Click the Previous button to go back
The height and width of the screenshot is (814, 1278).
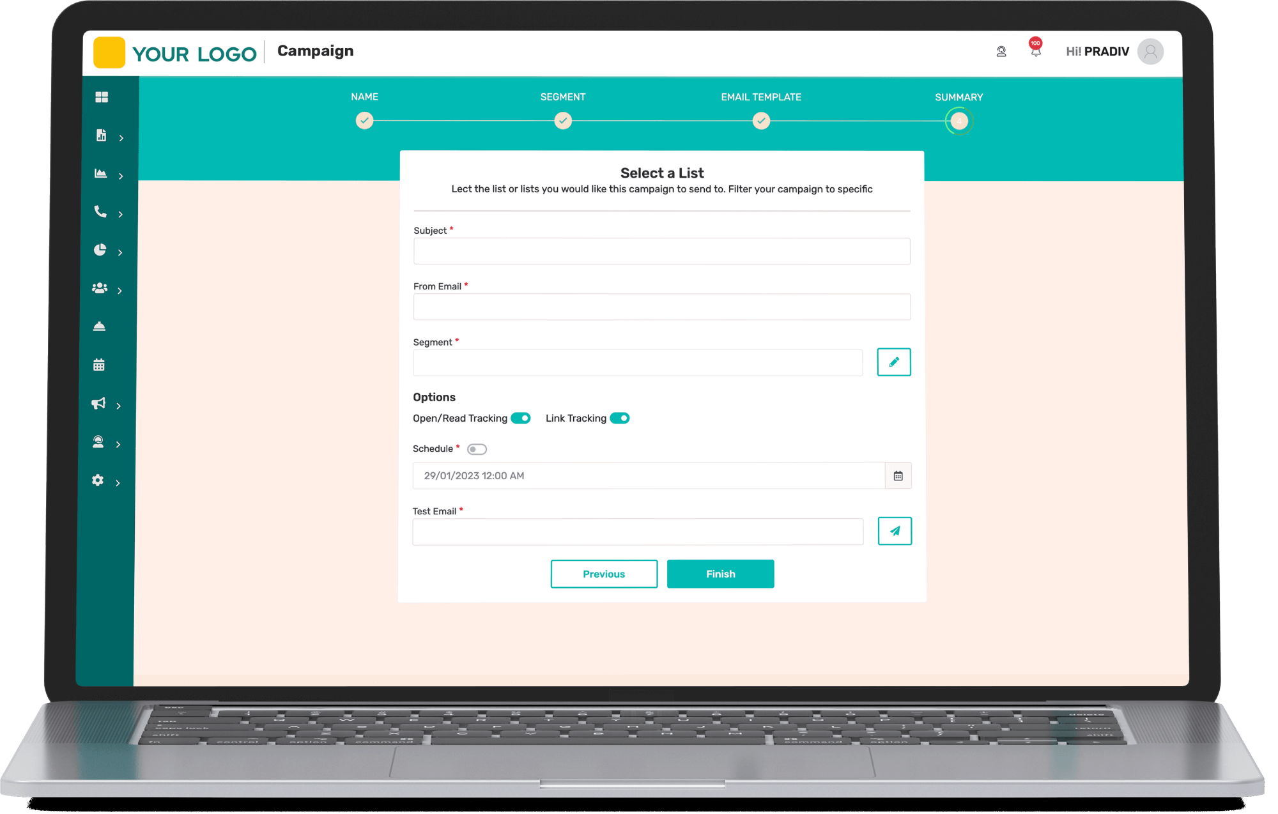[x=604, y=572]
